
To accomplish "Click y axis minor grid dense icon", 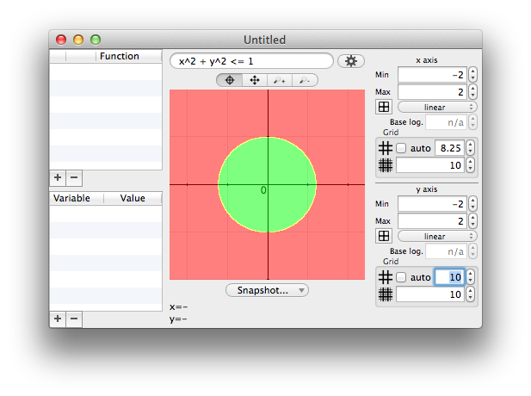I will tap(386, 294).
